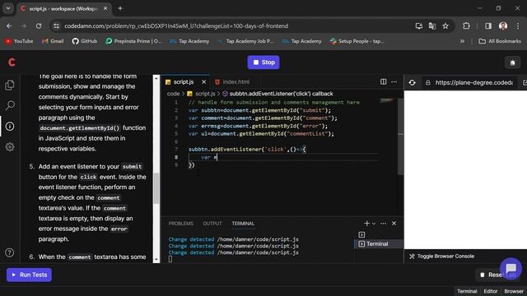
Task: Expand the hidden bookmarks chevron
Action: pos(462,41)
